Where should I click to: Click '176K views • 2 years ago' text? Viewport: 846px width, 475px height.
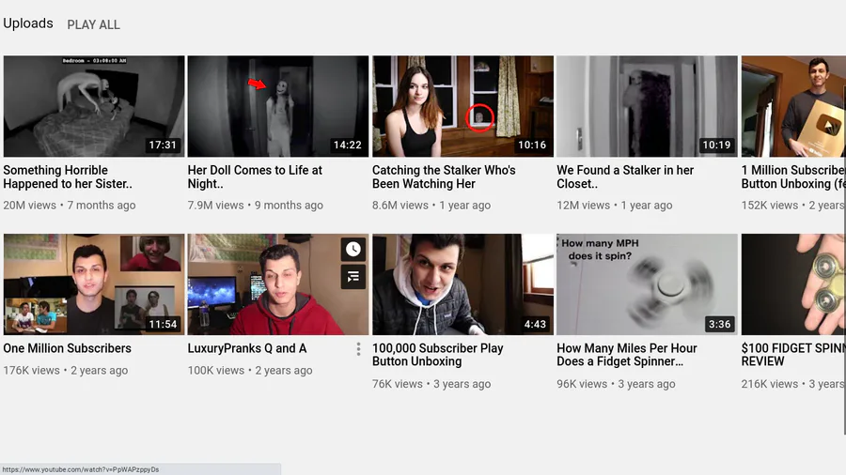coord(66,371)
